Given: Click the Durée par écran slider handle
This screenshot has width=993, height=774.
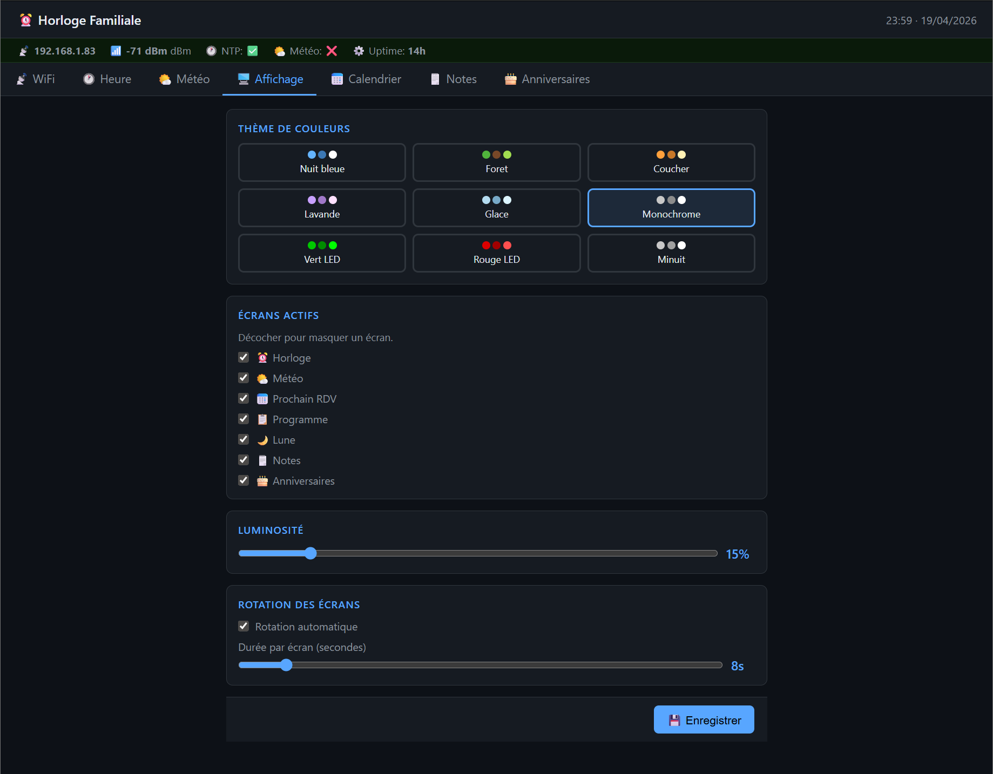Looking at the screenshot, I should (286, 665).
